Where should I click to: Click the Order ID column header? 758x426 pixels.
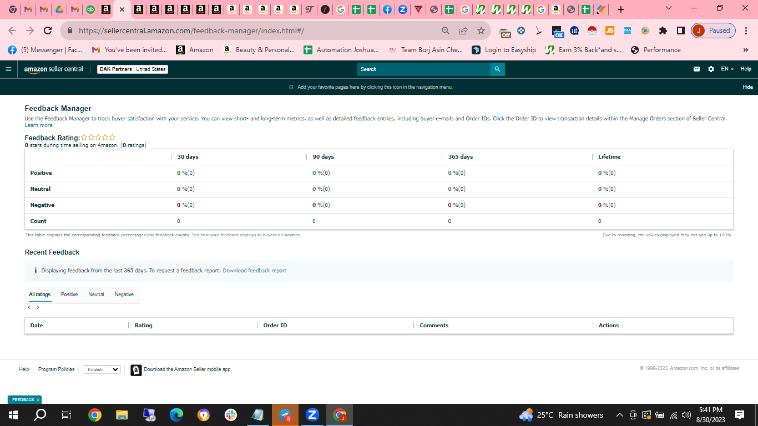(x=275, y=326)
